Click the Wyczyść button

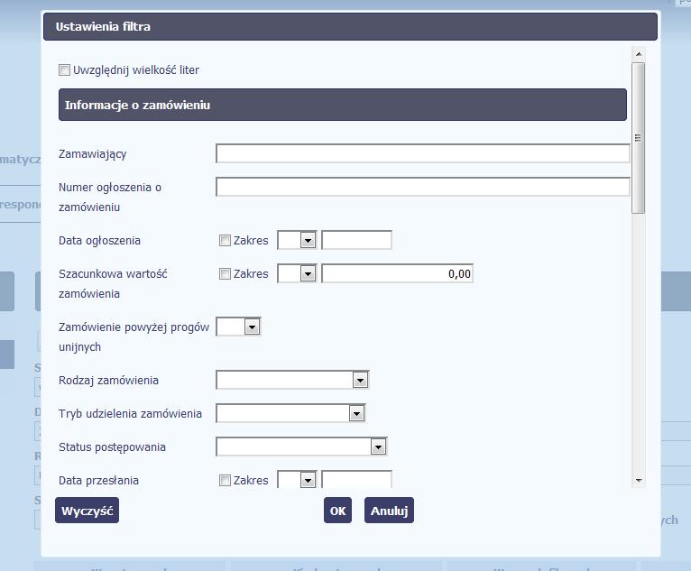point(87,511)
